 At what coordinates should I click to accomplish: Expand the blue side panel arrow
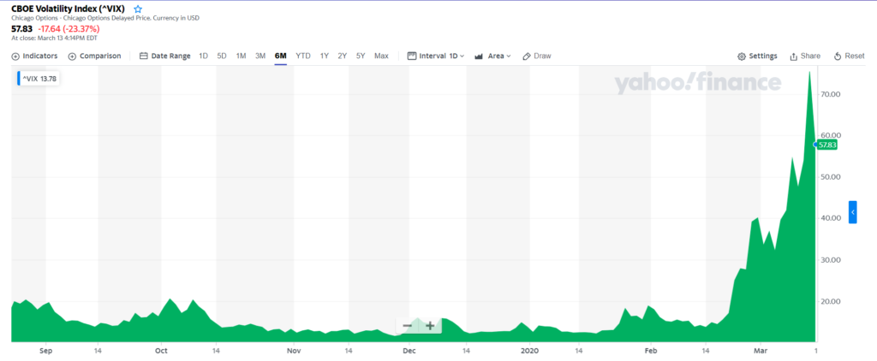(852, 212)
